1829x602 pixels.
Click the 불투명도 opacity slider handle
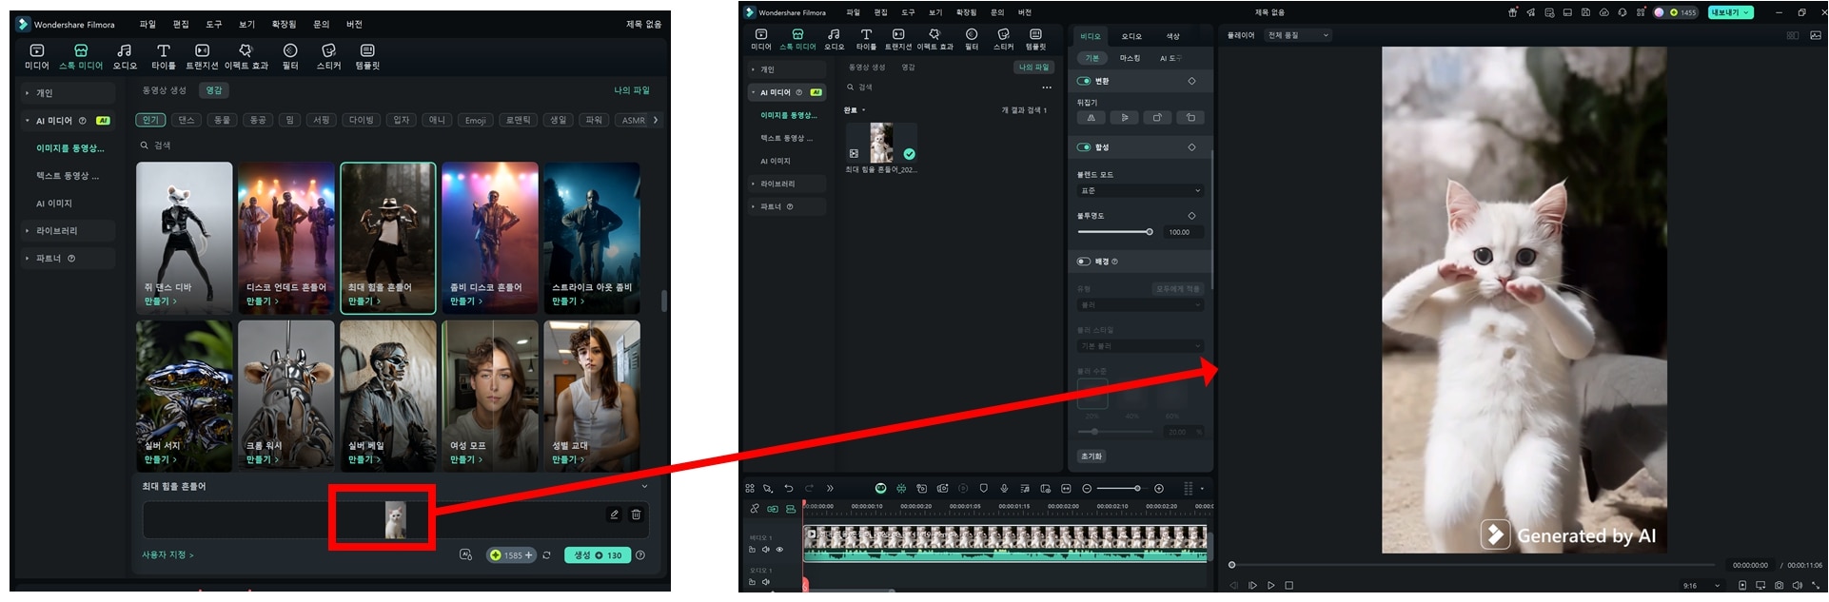pos(1150,232)
